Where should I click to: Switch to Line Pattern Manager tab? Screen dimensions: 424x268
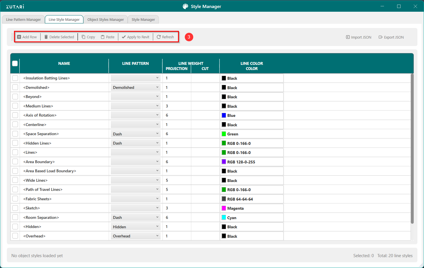pyautogui.click(x=23, y=20)
